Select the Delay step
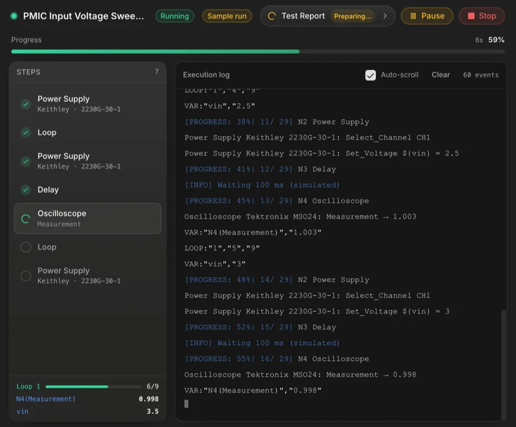 (x=87, y=190)
